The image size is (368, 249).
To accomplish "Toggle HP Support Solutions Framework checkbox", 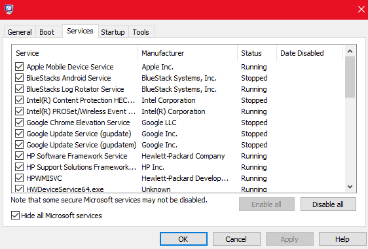I will coord(19,167).
